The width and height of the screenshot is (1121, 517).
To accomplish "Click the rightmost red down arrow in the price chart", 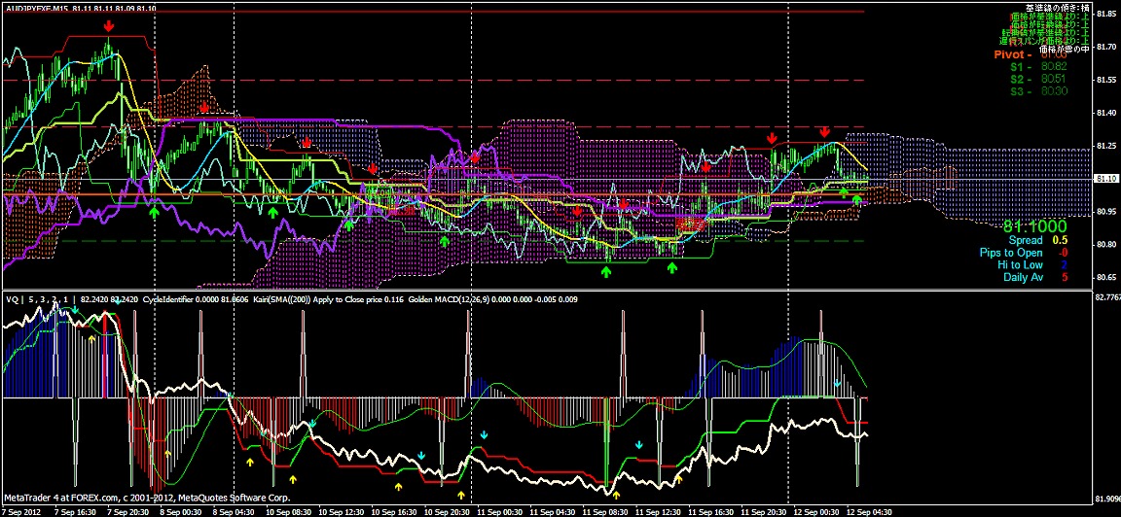I will (x=824, y=131).
